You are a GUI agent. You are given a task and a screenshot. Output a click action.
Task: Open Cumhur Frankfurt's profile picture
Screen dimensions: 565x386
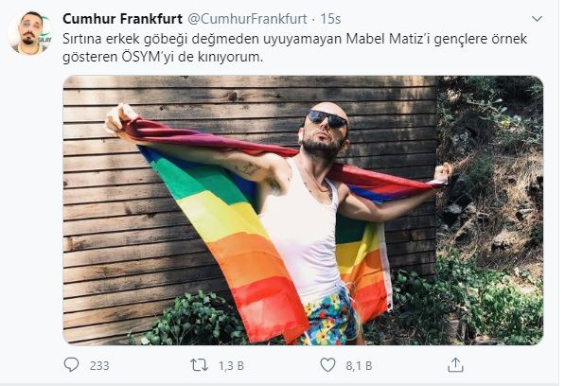click(30, 33)
